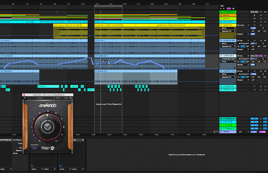This screenshot has width=268, height=173.
Task: Click the Waves logo in the plugin toolbar
Action: point(25,98)
